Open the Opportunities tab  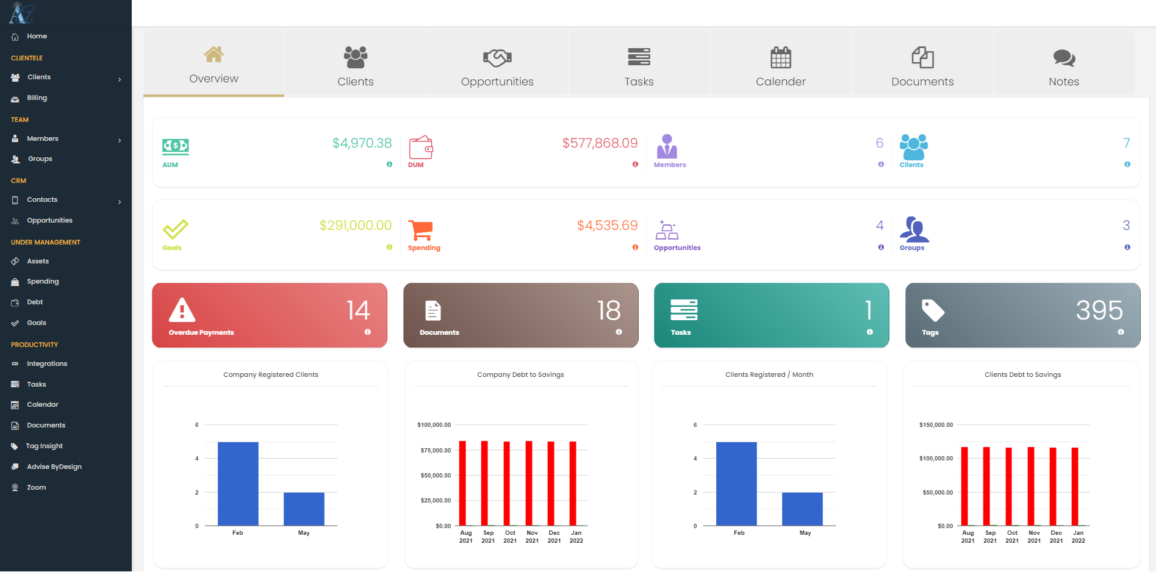497,63
